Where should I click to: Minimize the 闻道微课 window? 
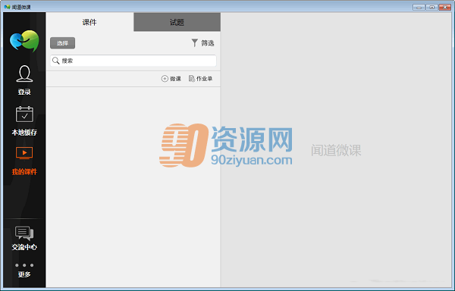pos(419,7)
